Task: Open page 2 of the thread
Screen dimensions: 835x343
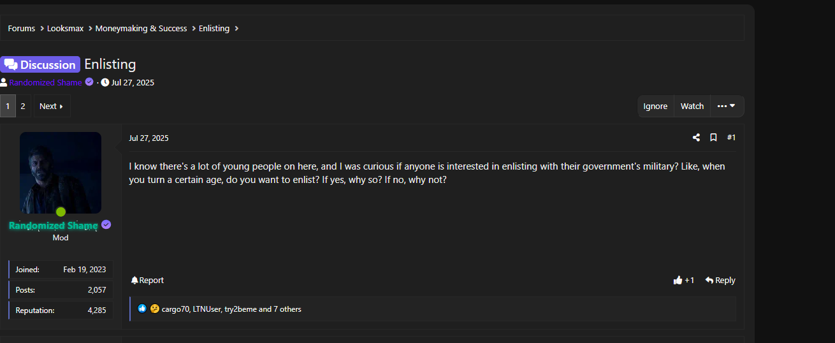Action: pyautogui.click(x=23, y=106)
